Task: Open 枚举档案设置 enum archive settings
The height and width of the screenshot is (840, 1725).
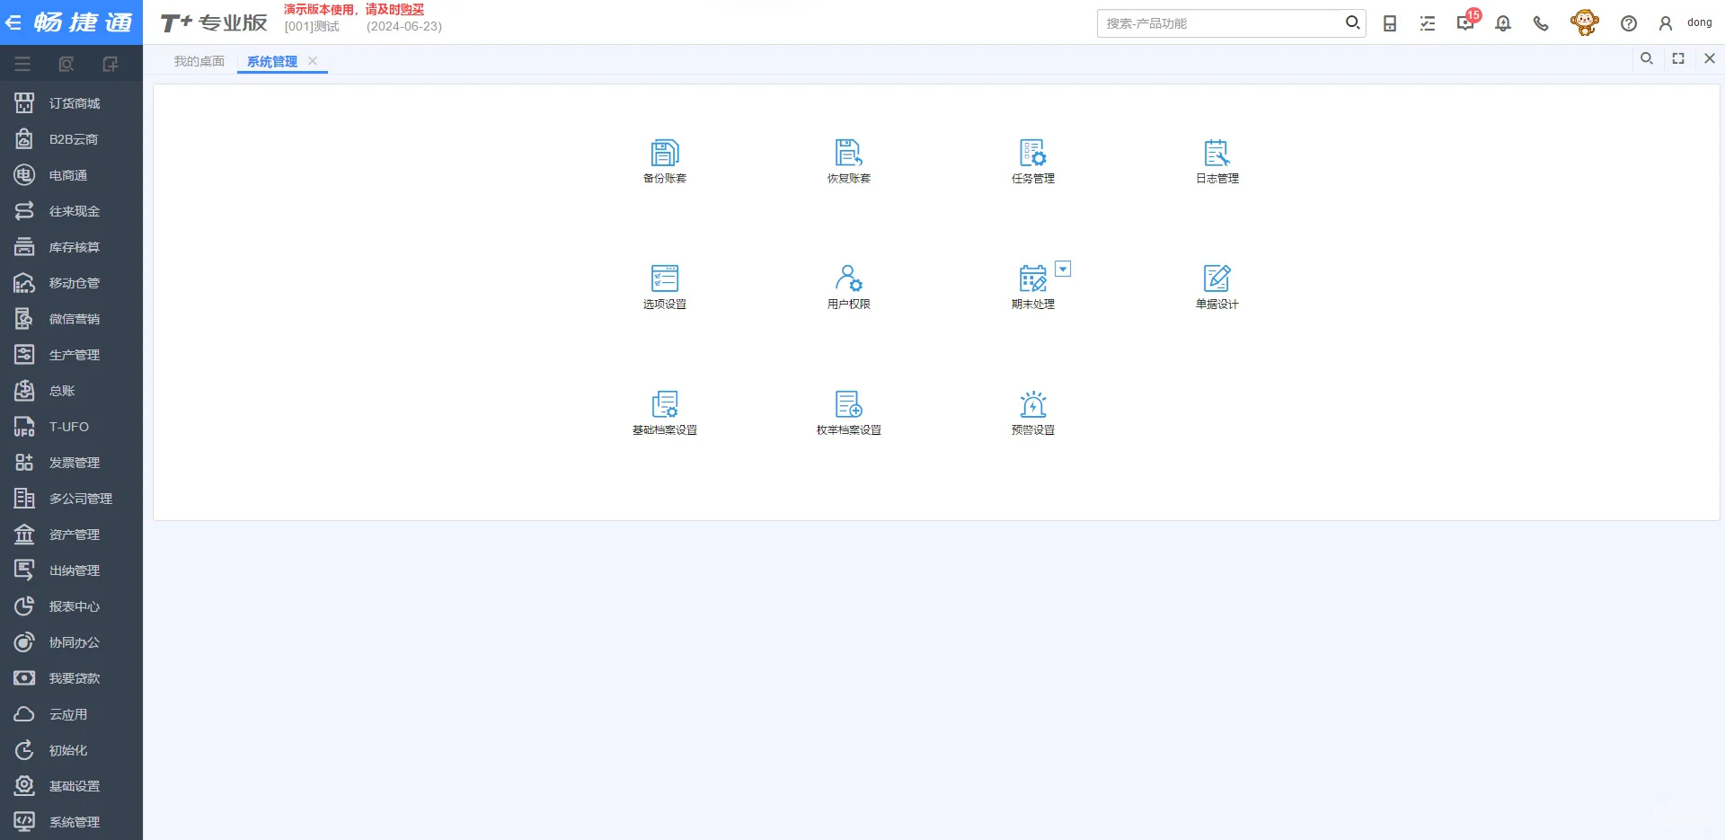Action: (x=849, y=413)
